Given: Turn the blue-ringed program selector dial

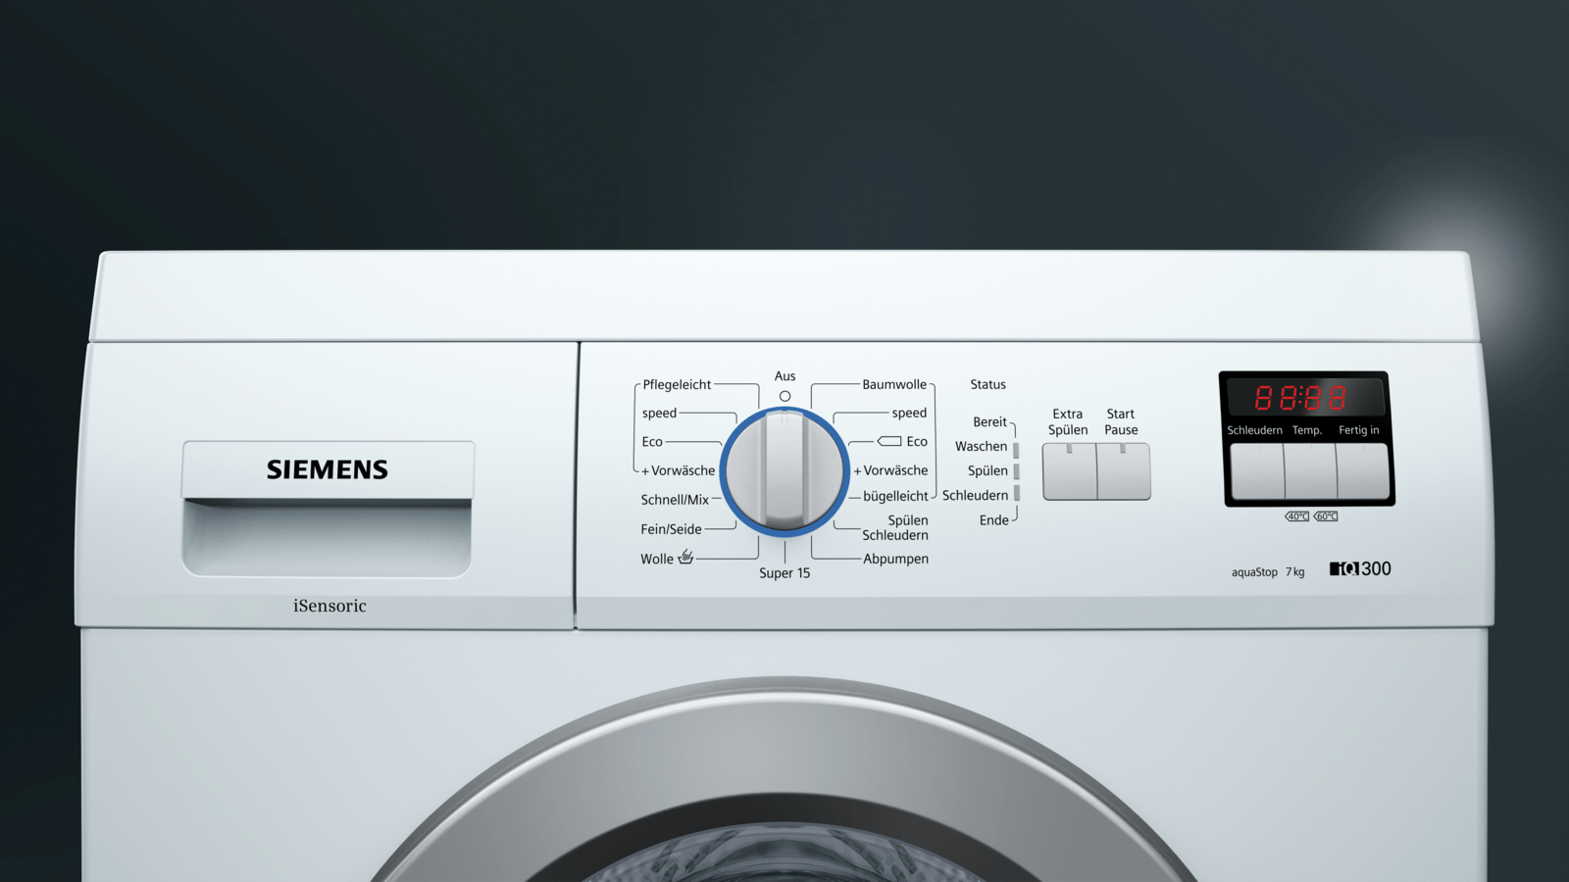Looking at the screenshot, I should (x=784, y=471).
